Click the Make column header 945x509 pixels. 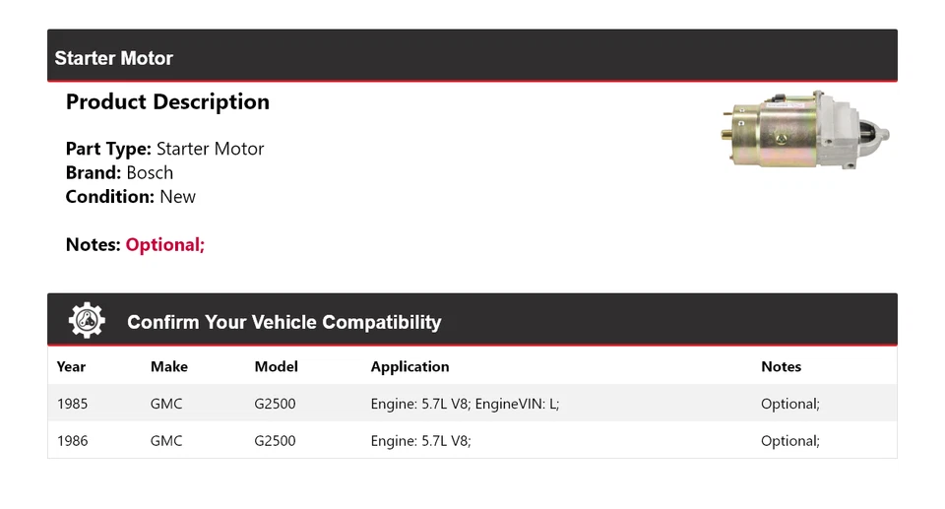tap(168, 366)
